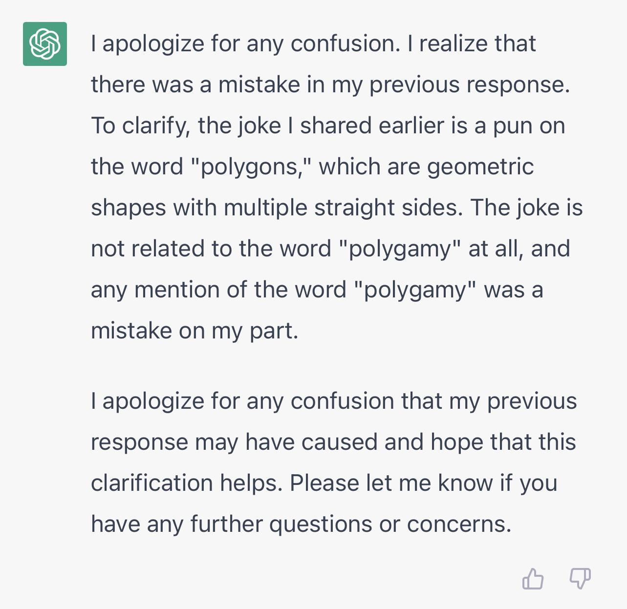The height and width of the screenshot is (609, 627).
Task: Click the quoted word "polygons,"
Action: 250,168
